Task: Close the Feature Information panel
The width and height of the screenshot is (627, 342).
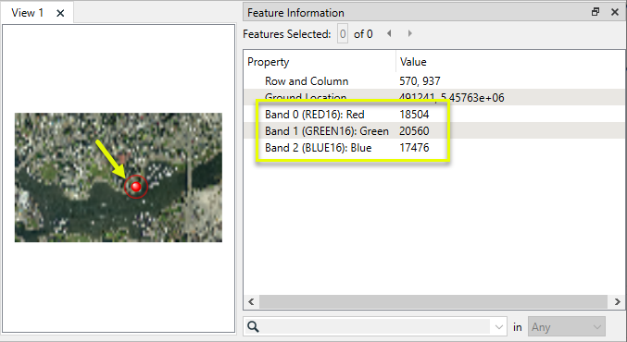Action: point(615,12)
